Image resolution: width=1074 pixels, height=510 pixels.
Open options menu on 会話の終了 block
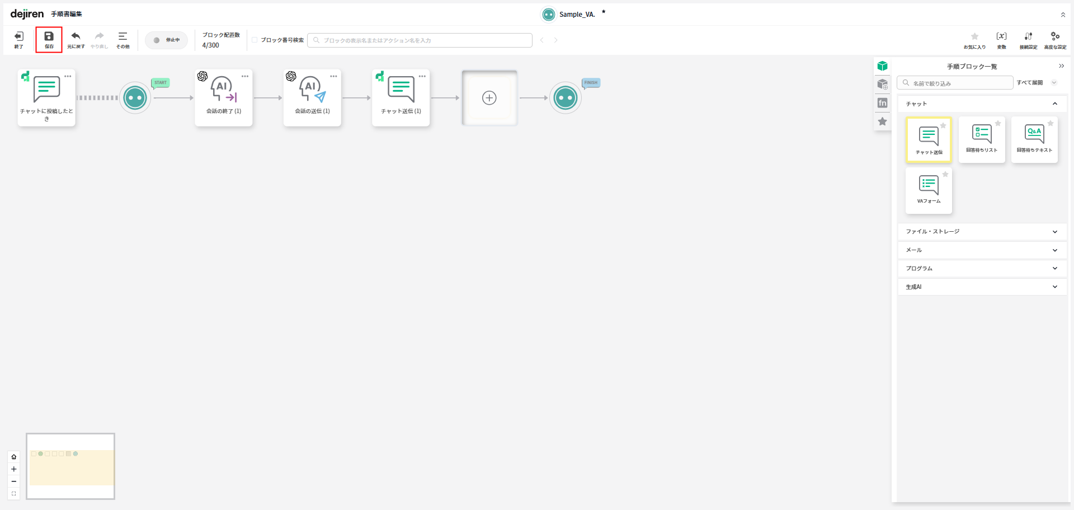[245, 76]
